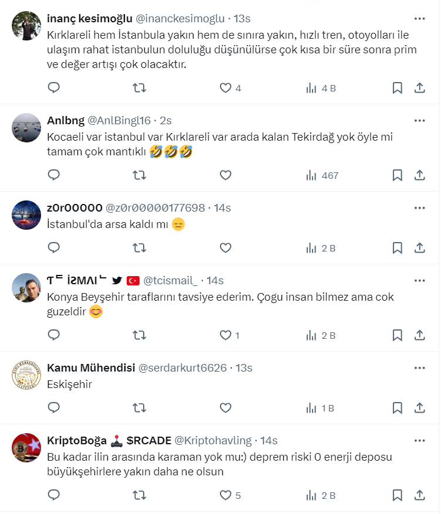Open Kamu Mühendisi profile name link
Screen dimensions: 441x514
90,367
